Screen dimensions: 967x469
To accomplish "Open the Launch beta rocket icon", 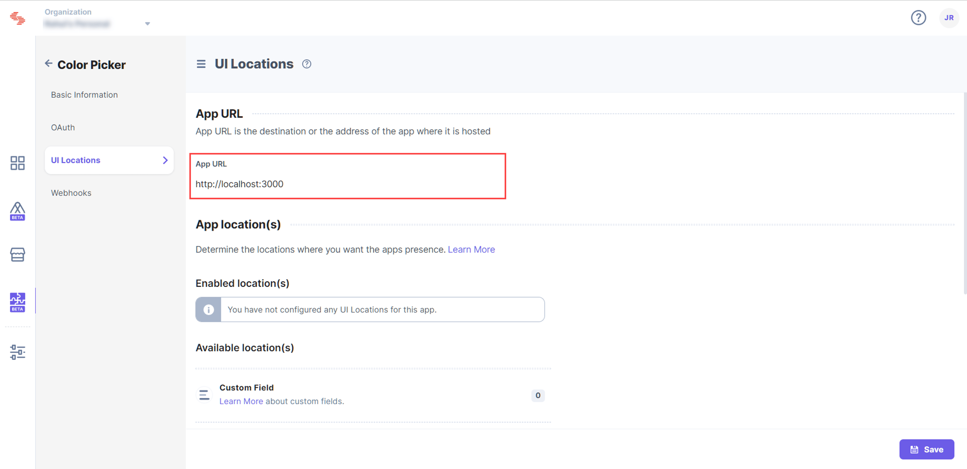I will [17, 211].
